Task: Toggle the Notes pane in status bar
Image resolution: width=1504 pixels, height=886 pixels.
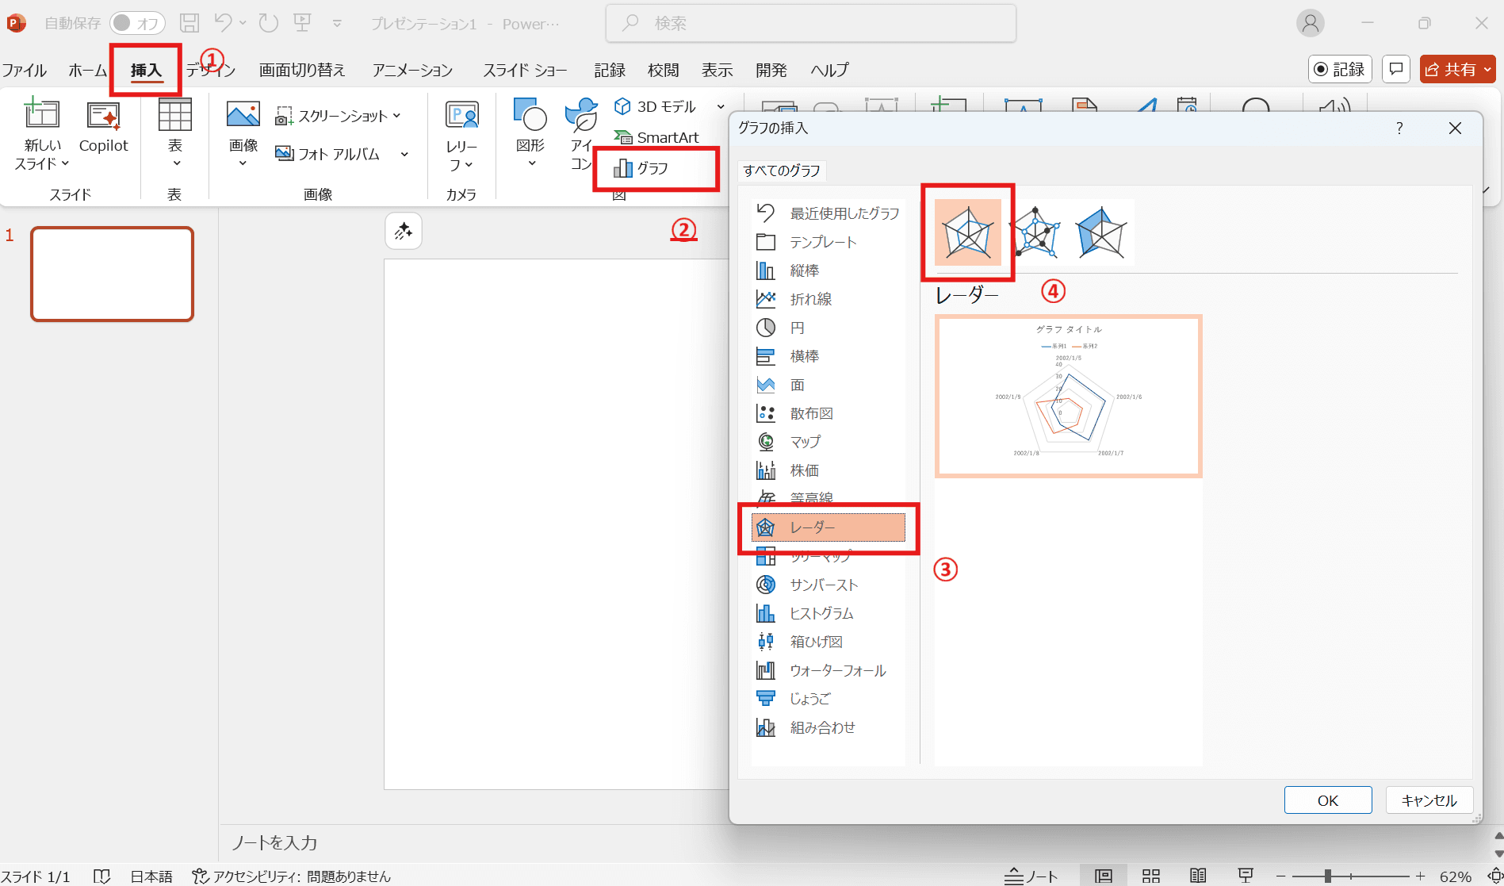Action: point(1031,876)
